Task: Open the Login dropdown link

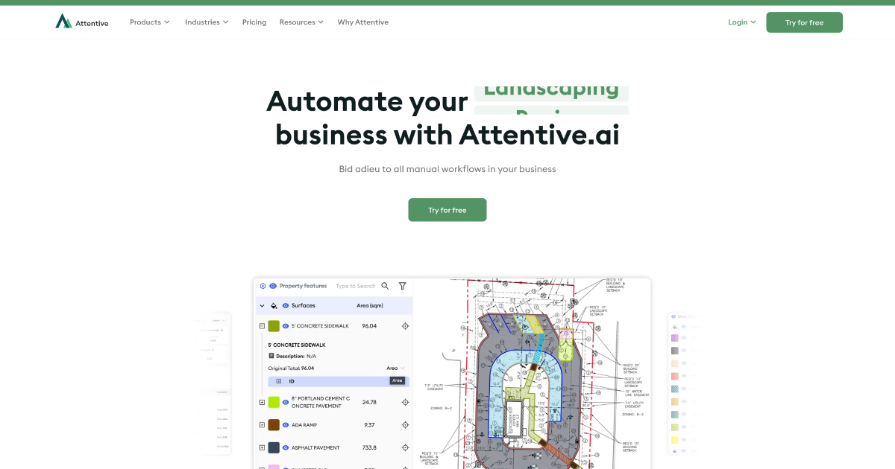Action: click(741, 22)
